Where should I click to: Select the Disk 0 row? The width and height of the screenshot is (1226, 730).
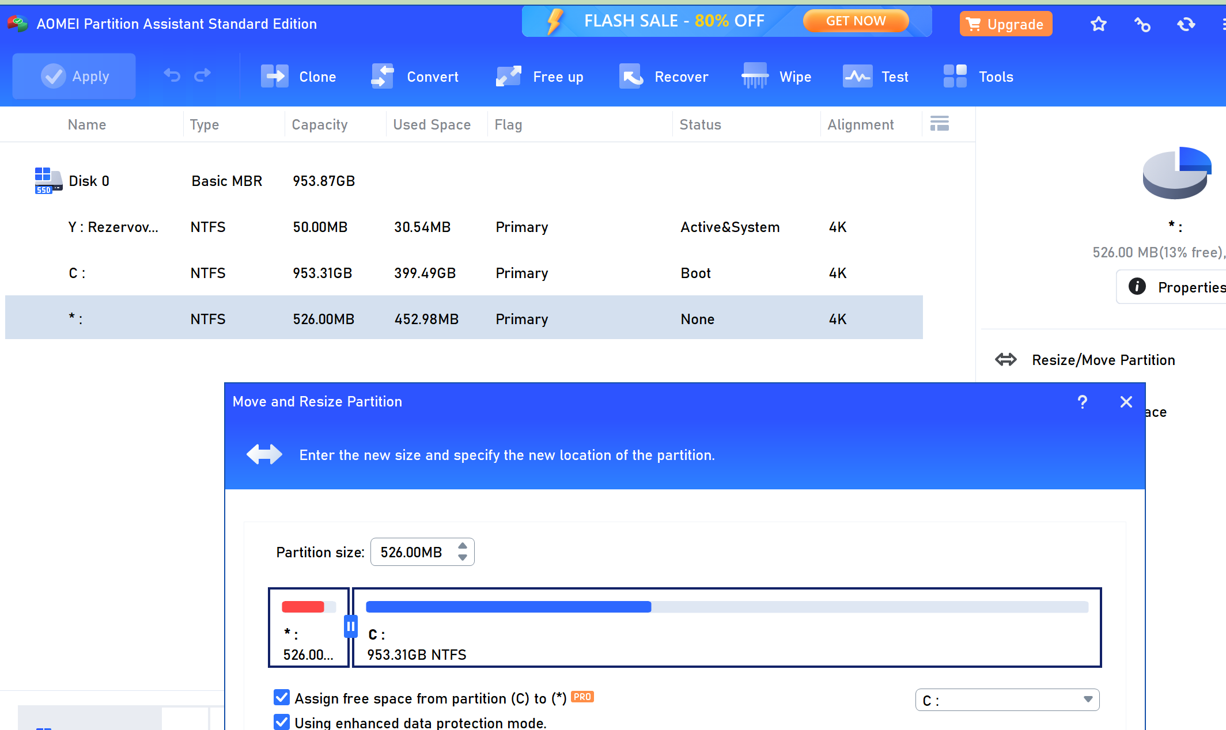click(x=464, y=181)
